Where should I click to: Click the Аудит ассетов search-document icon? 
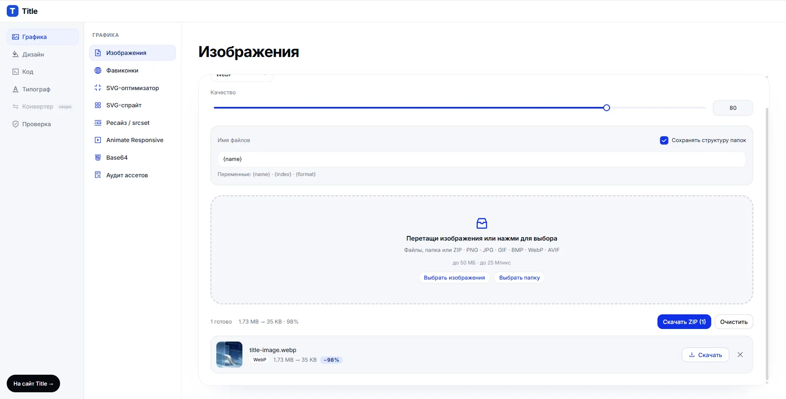[x=98, y=175]
